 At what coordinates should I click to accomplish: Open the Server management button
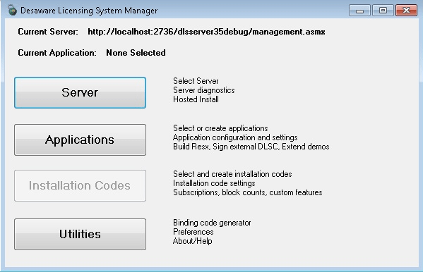[x=80, y=92]
